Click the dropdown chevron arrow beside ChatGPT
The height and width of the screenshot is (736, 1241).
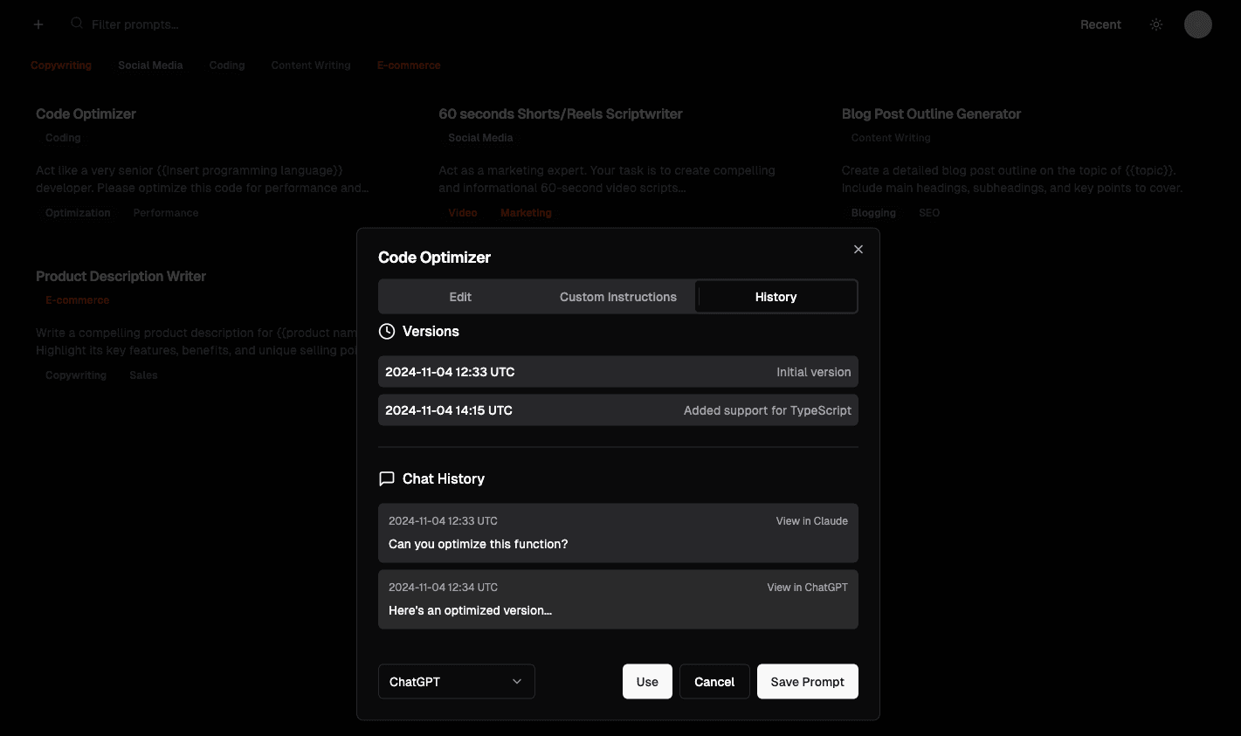(x=517, y=682)
